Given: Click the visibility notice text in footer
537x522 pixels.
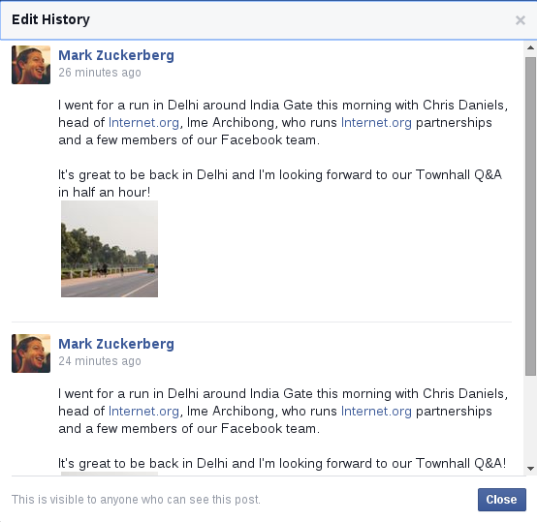Looking at the screenshot, I should (136, 500).
